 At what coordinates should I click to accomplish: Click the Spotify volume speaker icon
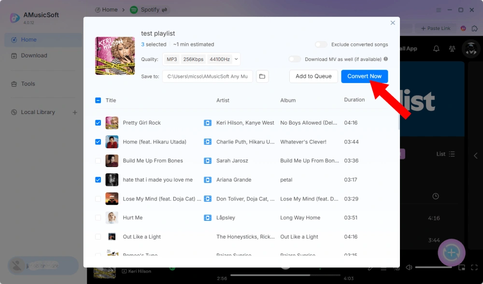(x=409, y=268)
